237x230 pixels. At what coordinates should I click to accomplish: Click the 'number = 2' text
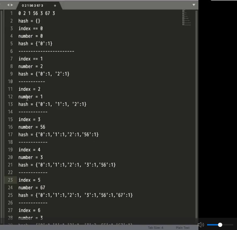[31, 66]
